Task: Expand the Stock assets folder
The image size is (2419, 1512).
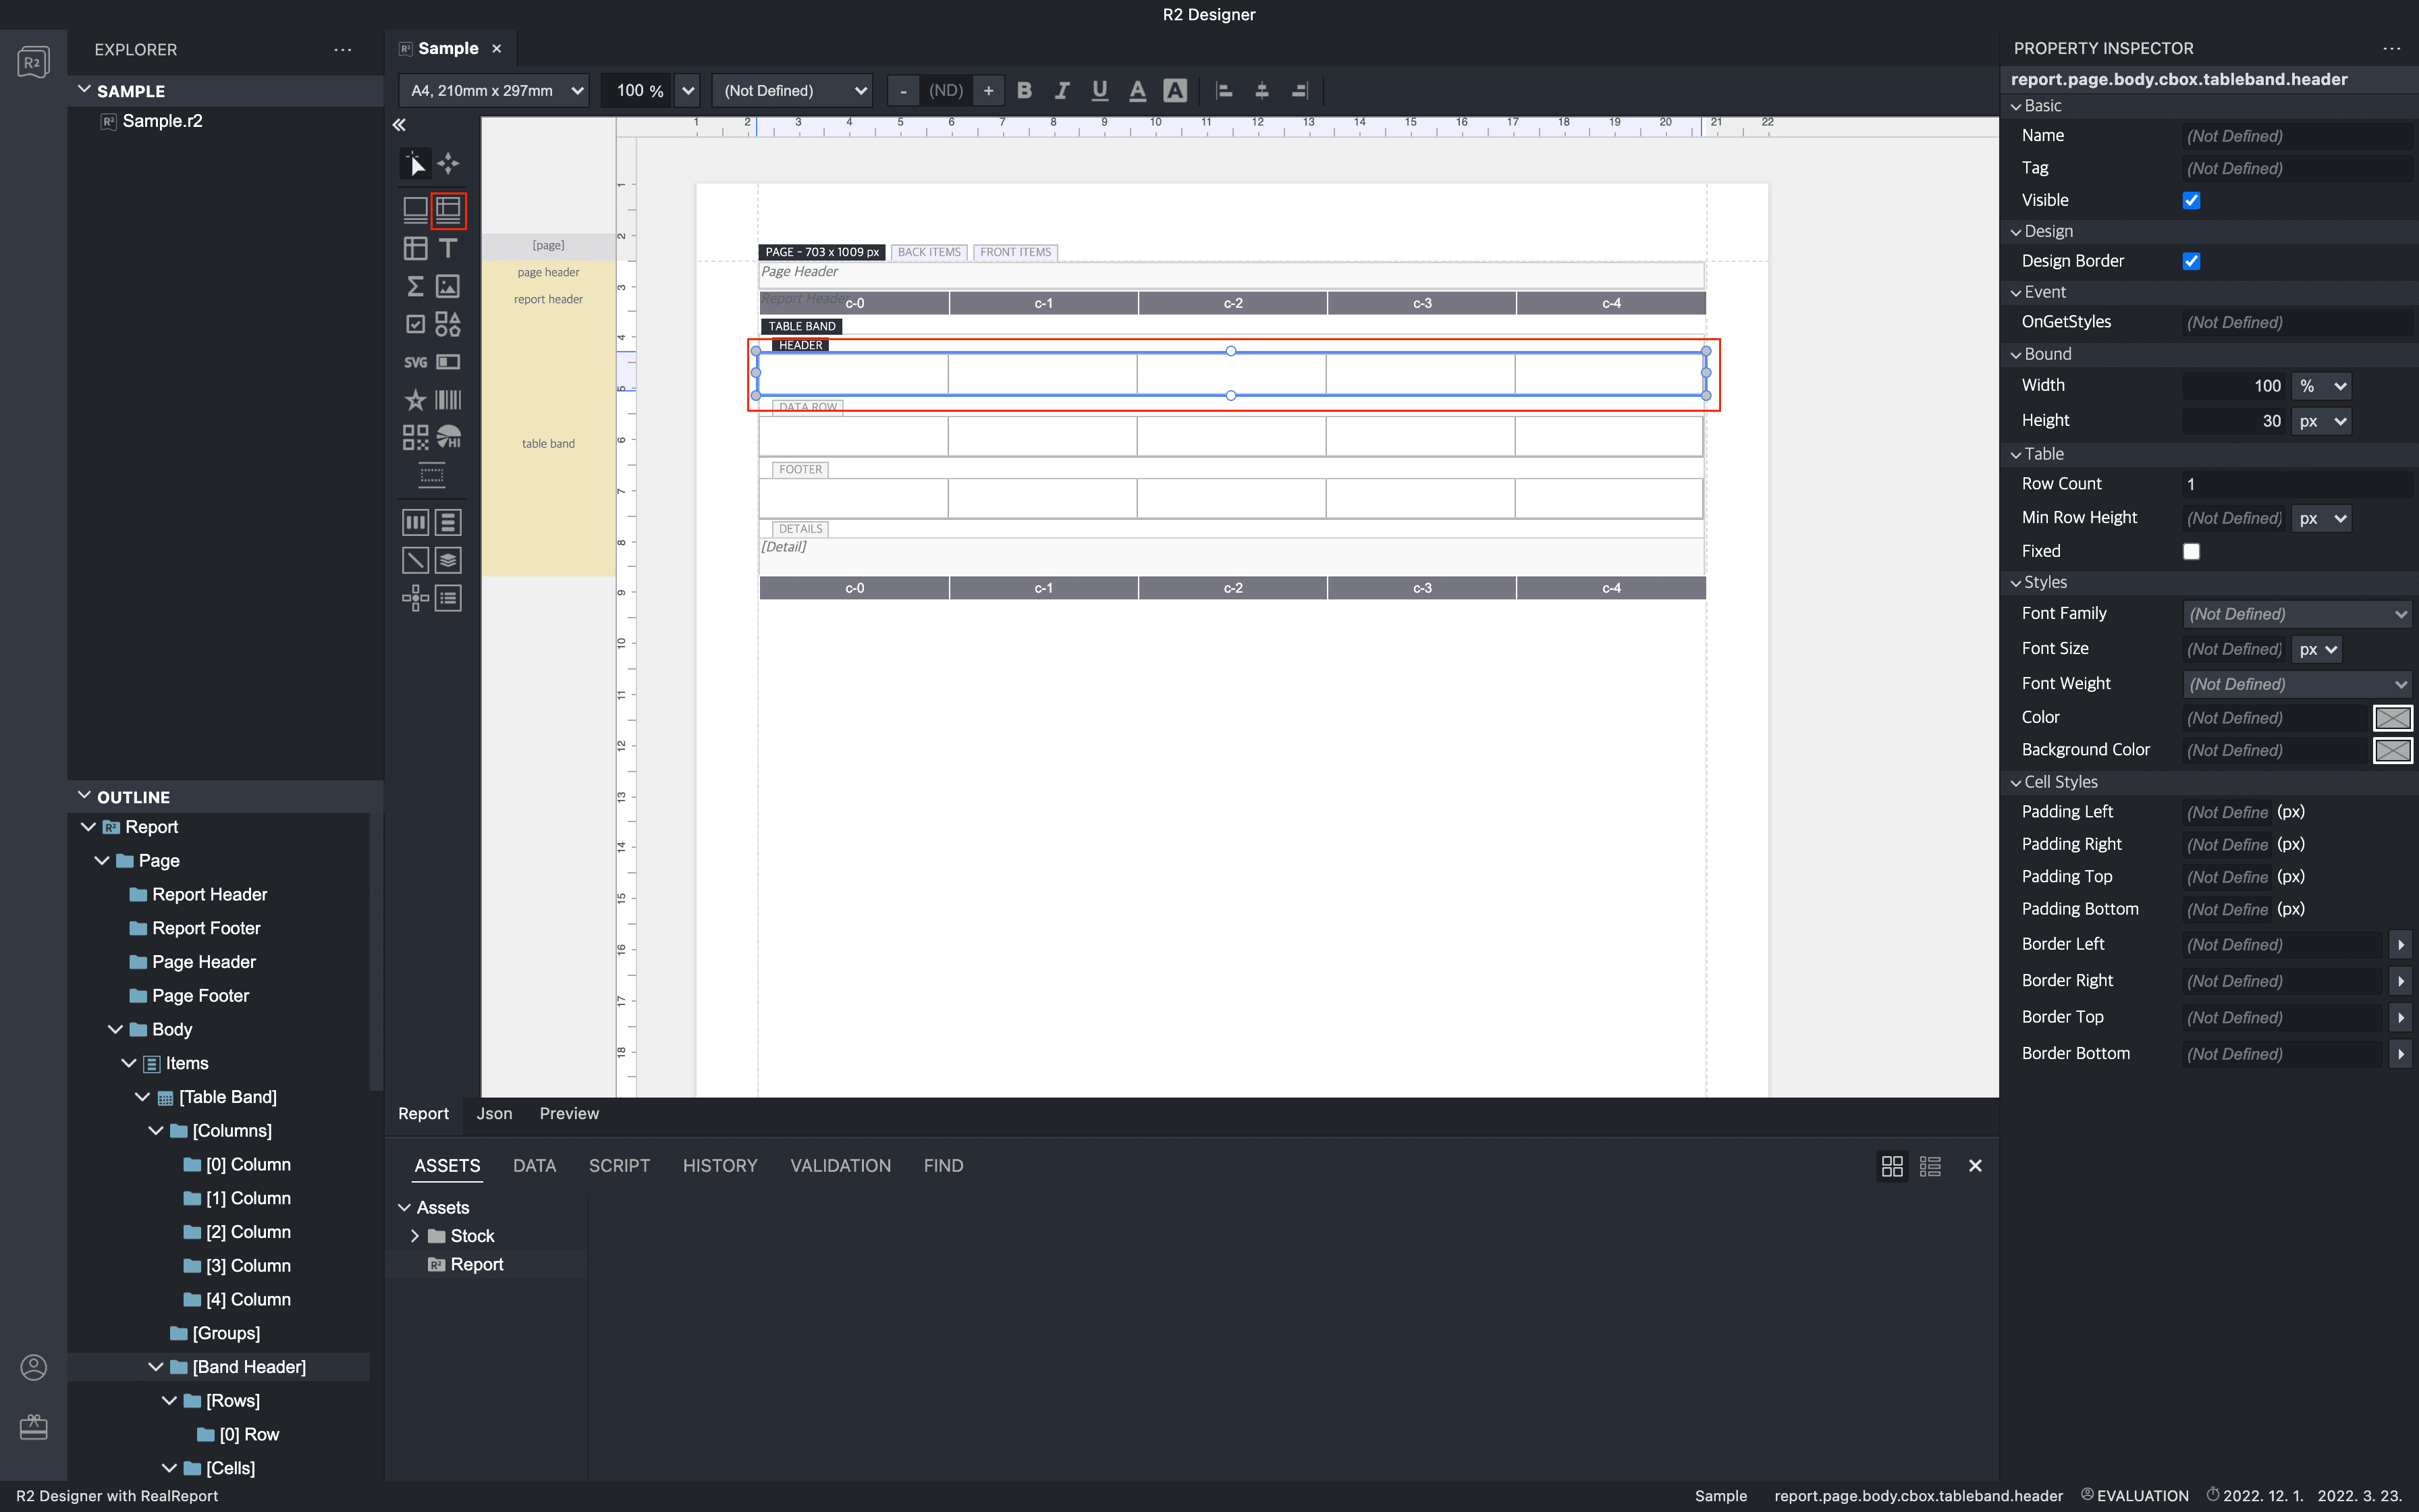Action: coord(415,1236)
